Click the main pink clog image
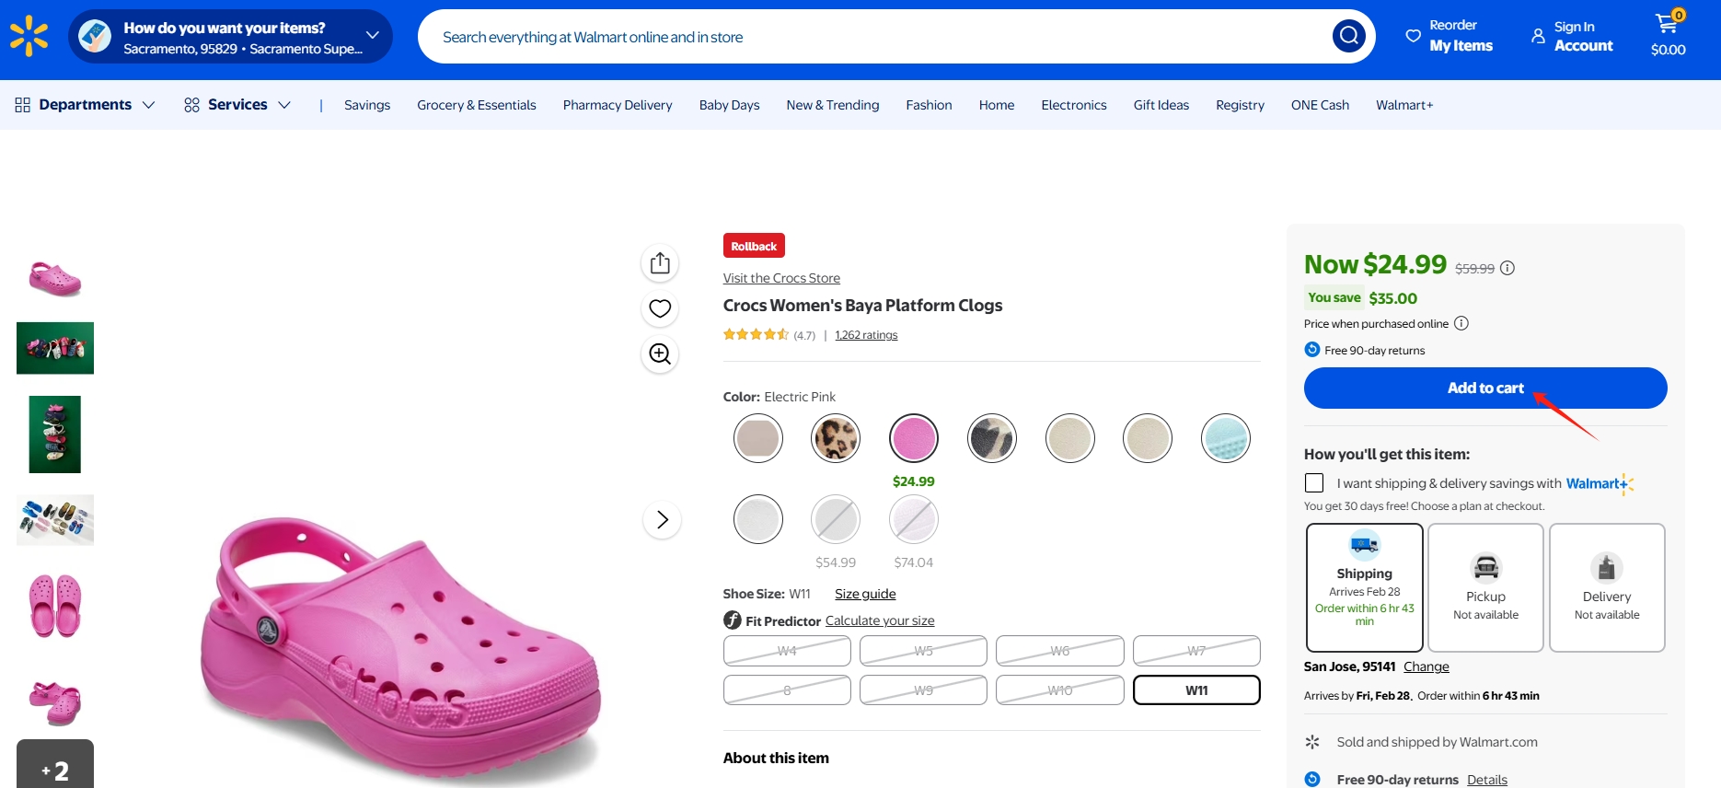Screen dimensions: 1721x788 point(400,649)
